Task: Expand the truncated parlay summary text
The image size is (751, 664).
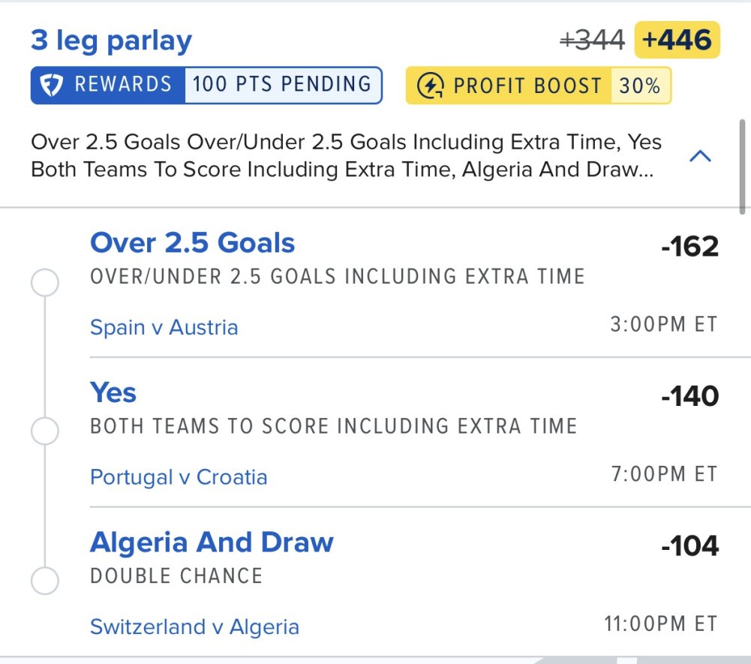Action: tap(347, 156)
